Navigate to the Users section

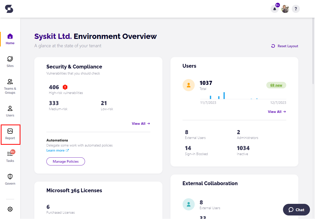[x=10, y=110]
